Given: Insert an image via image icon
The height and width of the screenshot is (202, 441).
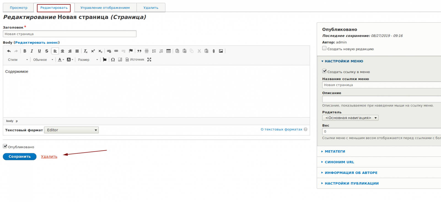Looking at the screenshot, I should pos(221,51).
